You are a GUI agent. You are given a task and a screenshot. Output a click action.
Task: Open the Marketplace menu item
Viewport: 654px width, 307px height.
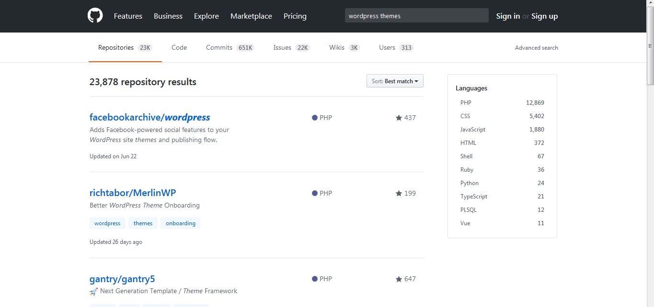pos(251,16)
